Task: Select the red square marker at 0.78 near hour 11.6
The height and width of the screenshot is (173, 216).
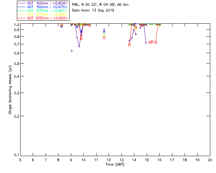Action: pyautogui.click(x=104, y=38)
